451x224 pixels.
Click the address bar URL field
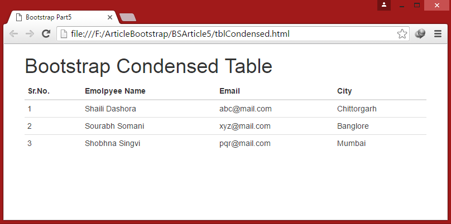coord(223,34)
